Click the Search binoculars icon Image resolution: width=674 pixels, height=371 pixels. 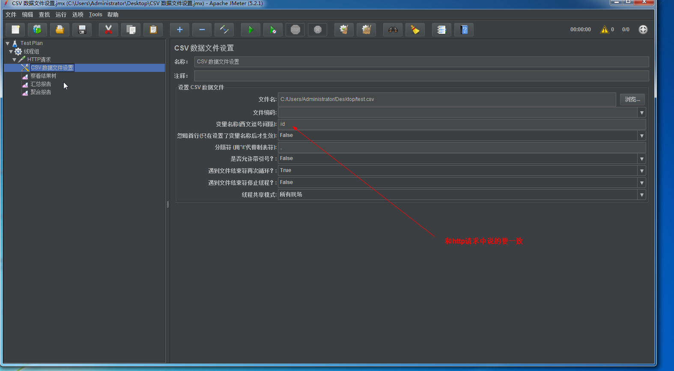(x=393, y=30)
